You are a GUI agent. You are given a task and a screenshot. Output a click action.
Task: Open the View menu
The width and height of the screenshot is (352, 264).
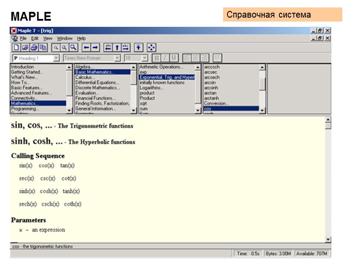(x=48, y=39)
